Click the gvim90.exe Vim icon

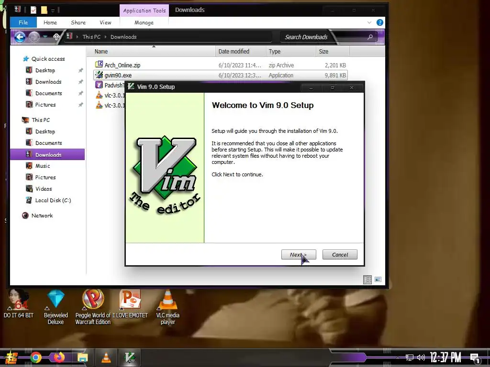pyautogui.click(x=99, y=75)
